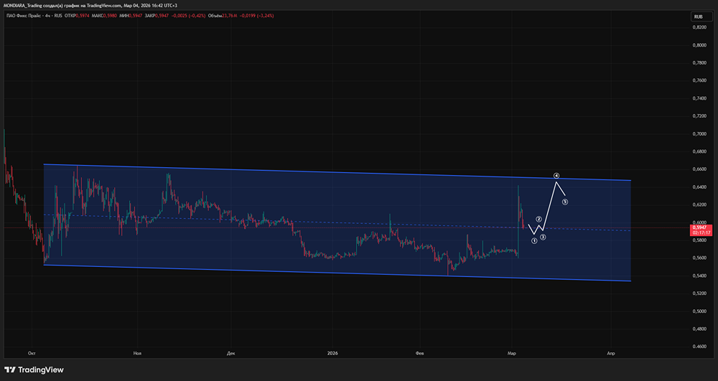Click the −0,0199 (−3,24%) volume change
Screen dimensions: 718x381
pyautogui.click(x=256, y=16)
